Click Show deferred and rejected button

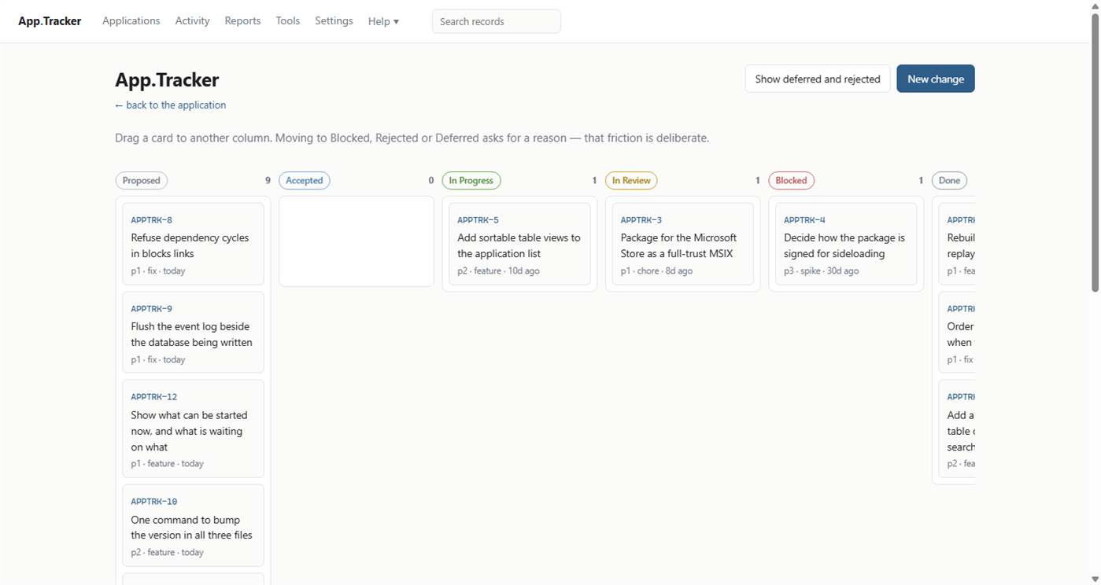click(x=817, y=79)
